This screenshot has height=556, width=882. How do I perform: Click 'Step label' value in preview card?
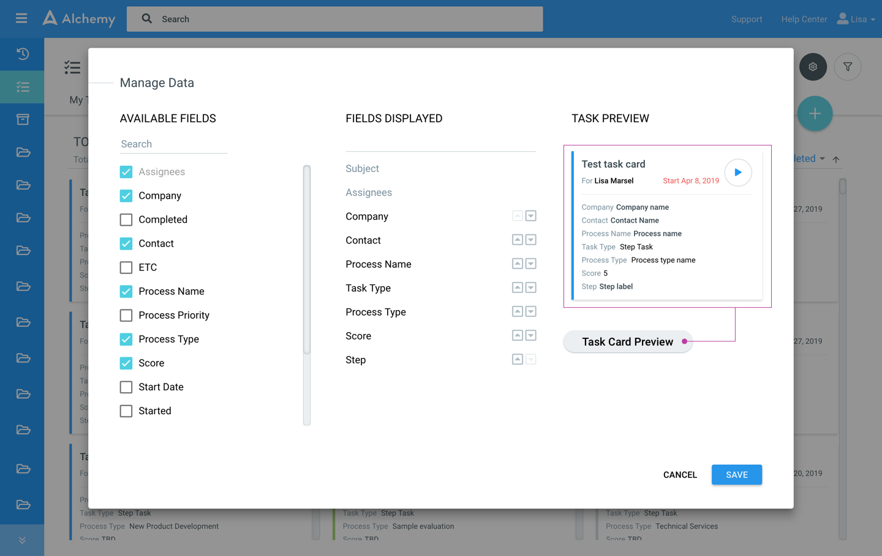pyautogui.click(x=616, y=286)
